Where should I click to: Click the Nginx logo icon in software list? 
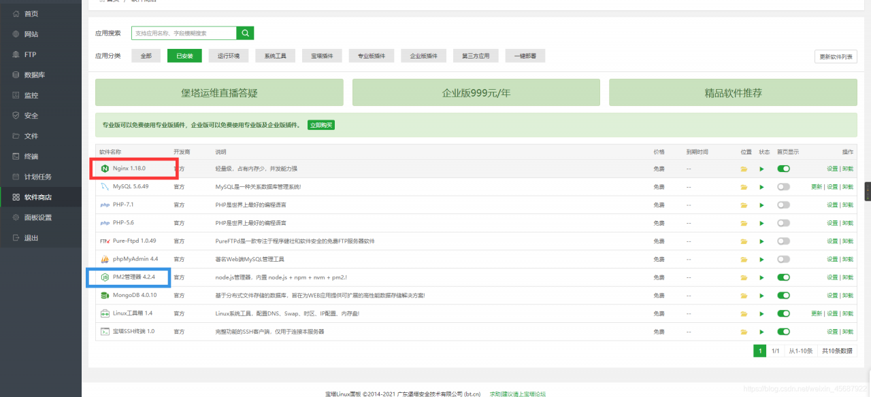105,168
